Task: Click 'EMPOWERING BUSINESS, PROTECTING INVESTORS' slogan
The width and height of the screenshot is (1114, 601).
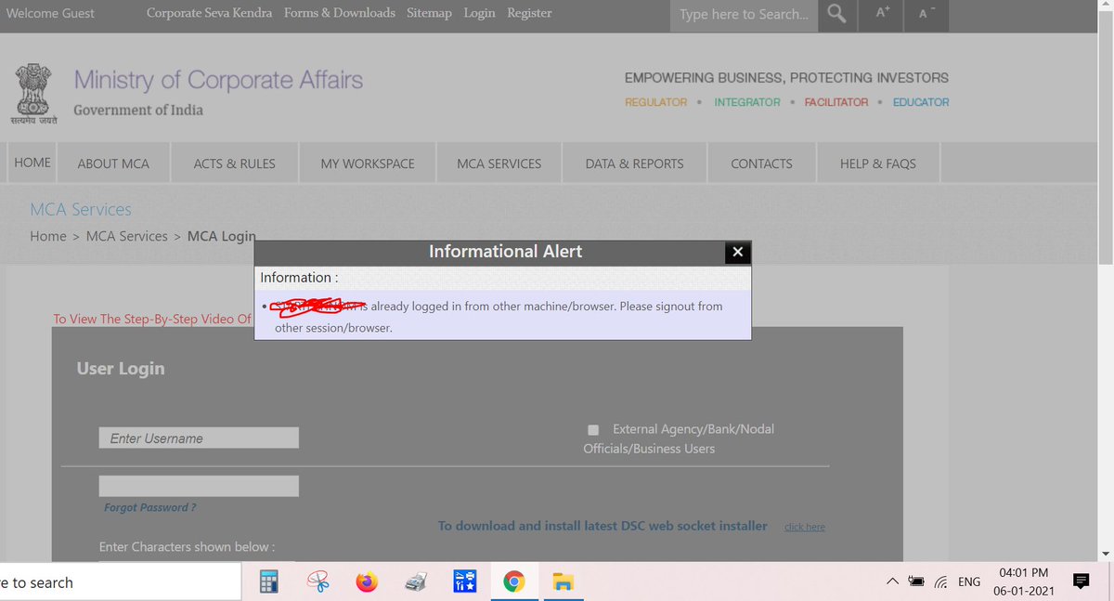Action: [x=786, y=78]
